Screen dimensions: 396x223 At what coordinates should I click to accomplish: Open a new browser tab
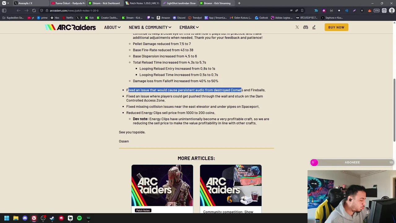coord(239,3)
